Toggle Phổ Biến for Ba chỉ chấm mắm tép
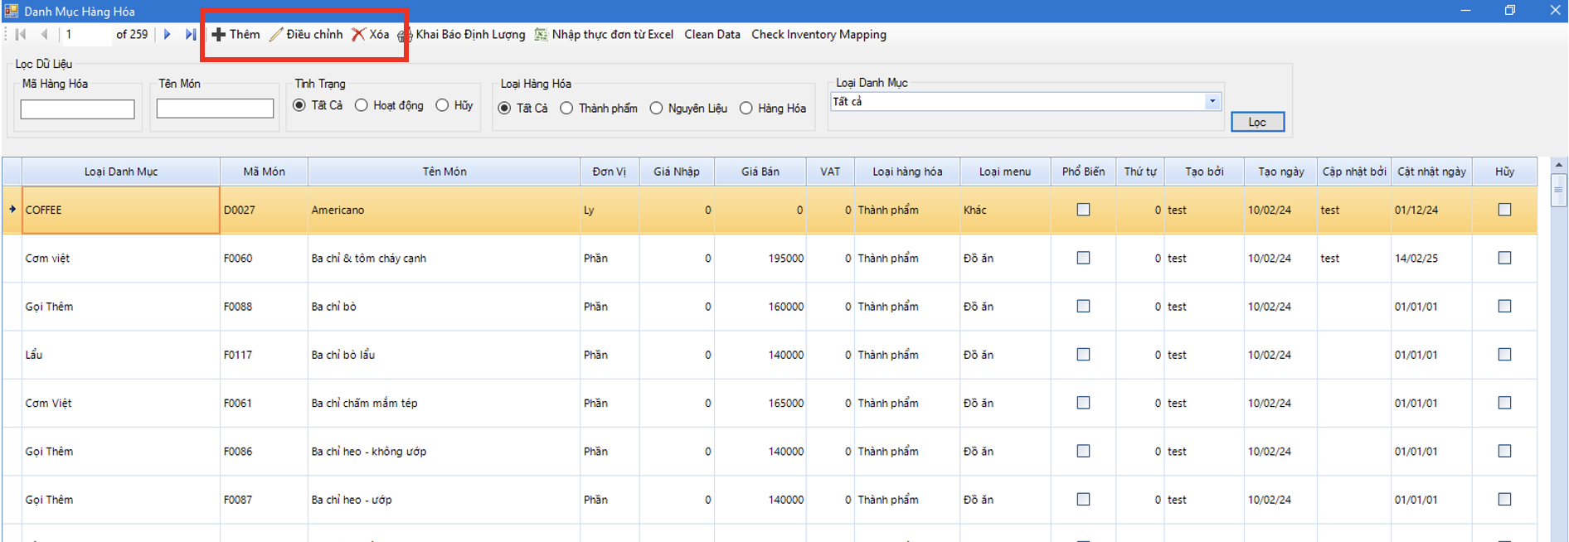The width and height of the screenshot is (1569, 542). pyautogui.click(x=1083, y=402)
